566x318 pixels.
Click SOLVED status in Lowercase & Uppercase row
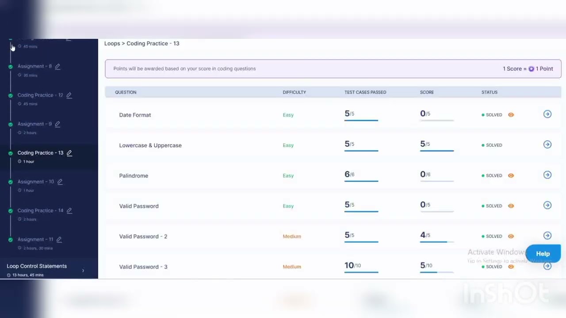pos(494,145)
